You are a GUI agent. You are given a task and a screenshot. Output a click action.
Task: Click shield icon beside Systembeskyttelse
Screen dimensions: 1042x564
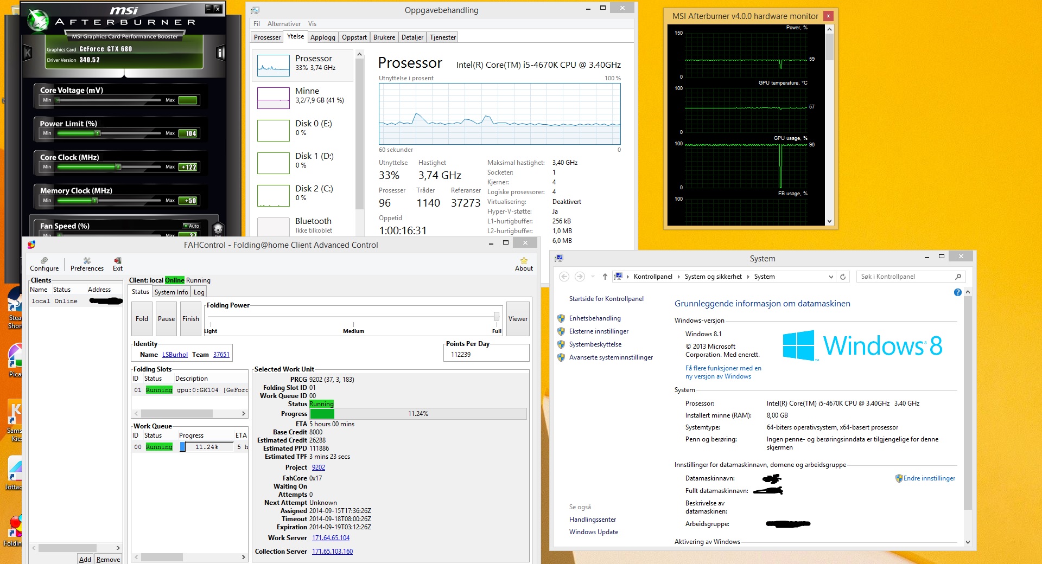(x=561, y=344)
